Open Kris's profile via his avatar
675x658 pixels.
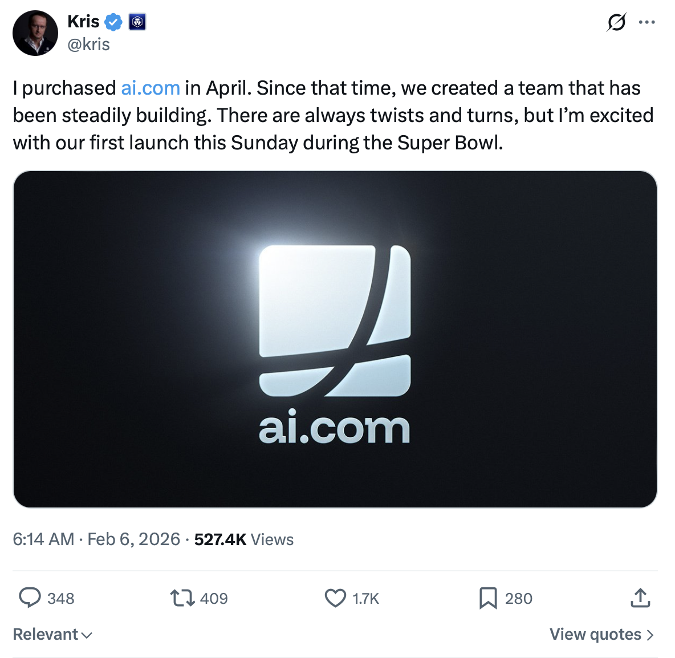point(35,33)
